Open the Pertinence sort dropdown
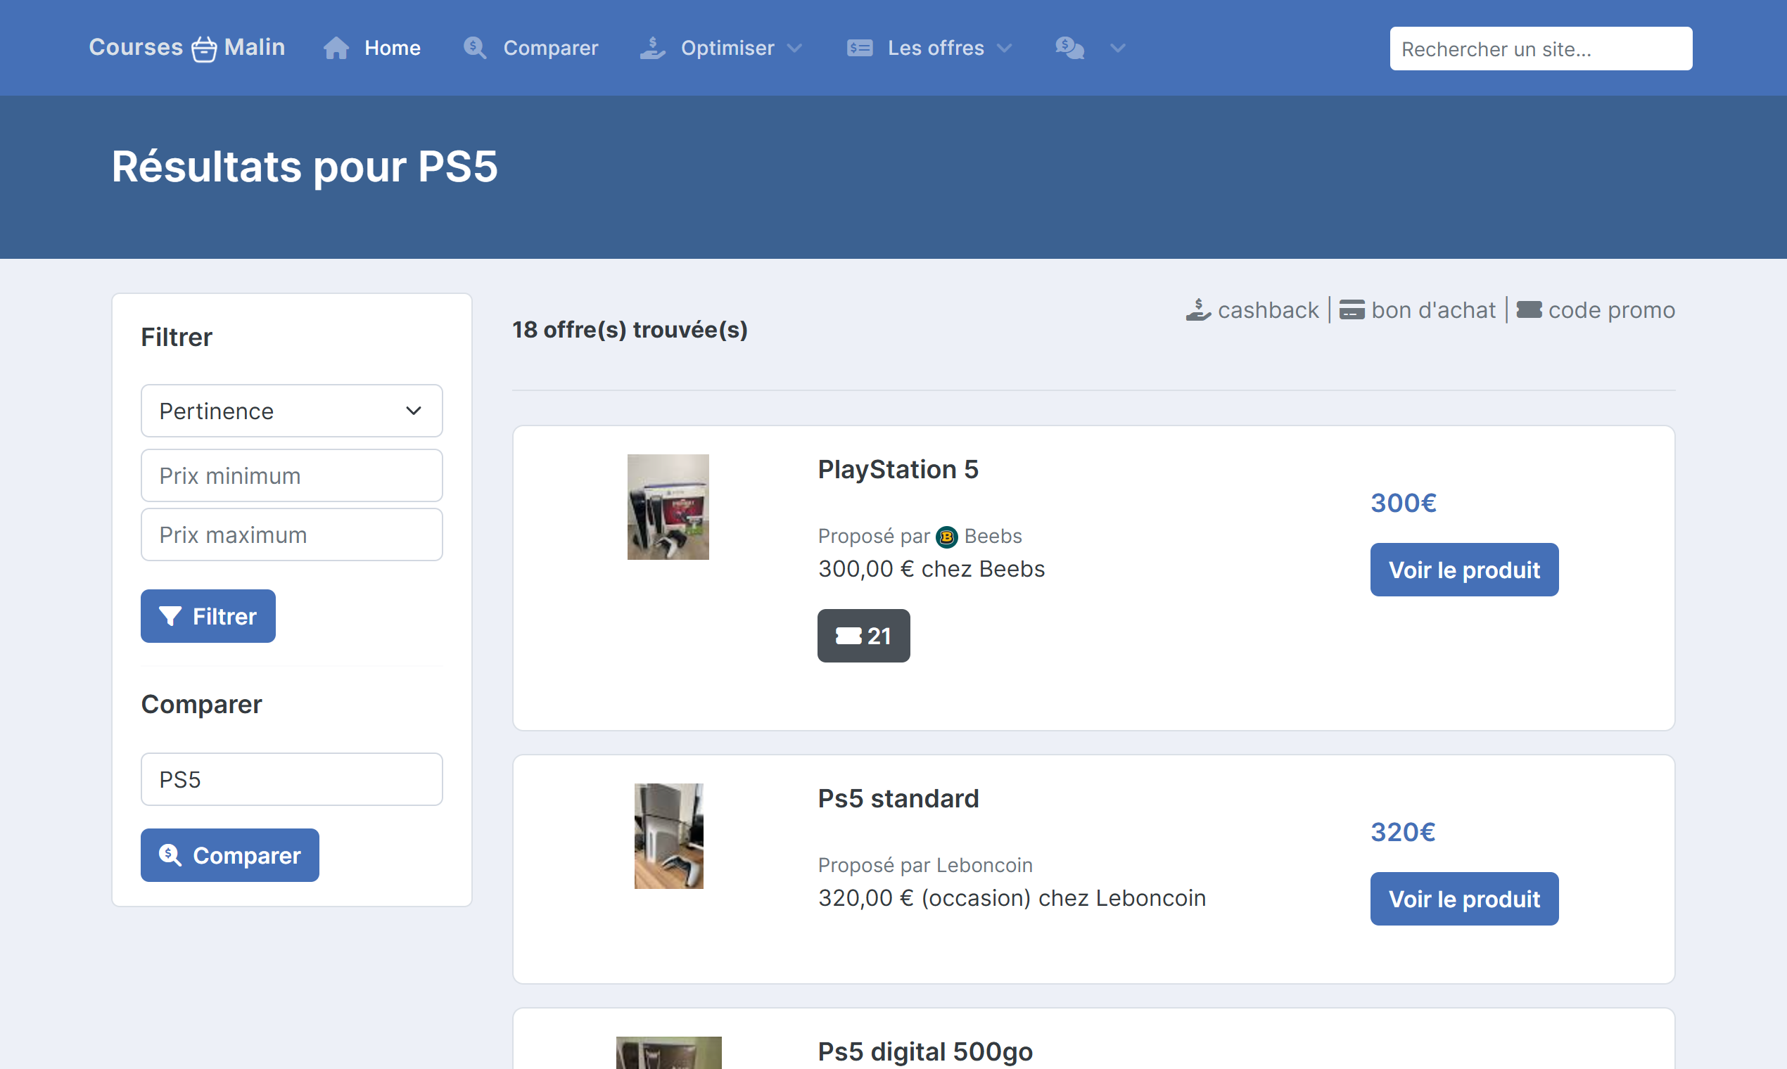1787x1069 pixels. click(x=292, y=411)
